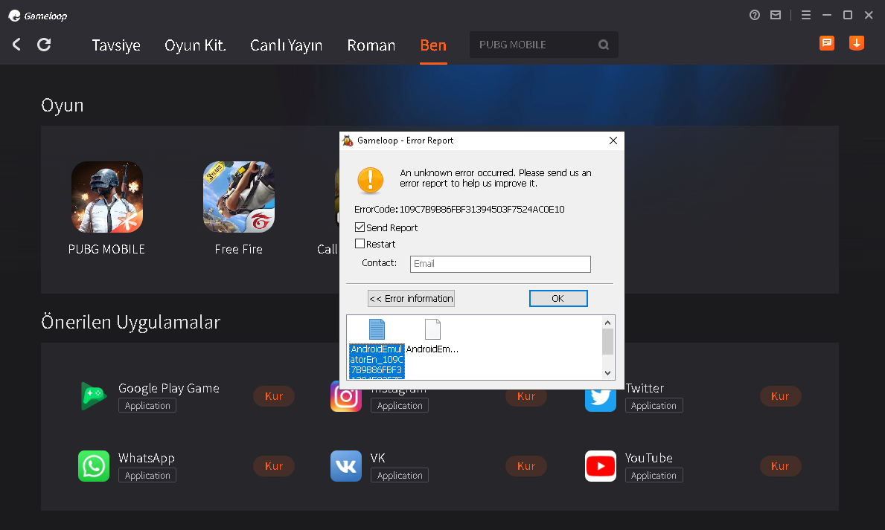This screenshot has width=885, height=530.
Task: Close the Error Report dialog
Action: pos(613,140)
